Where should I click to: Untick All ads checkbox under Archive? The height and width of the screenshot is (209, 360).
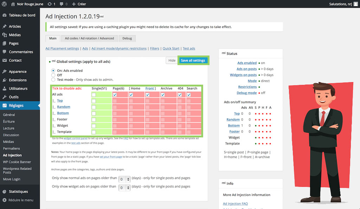(x=163, y=95)
